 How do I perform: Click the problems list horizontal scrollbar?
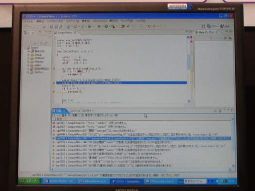tap(141, 170)
